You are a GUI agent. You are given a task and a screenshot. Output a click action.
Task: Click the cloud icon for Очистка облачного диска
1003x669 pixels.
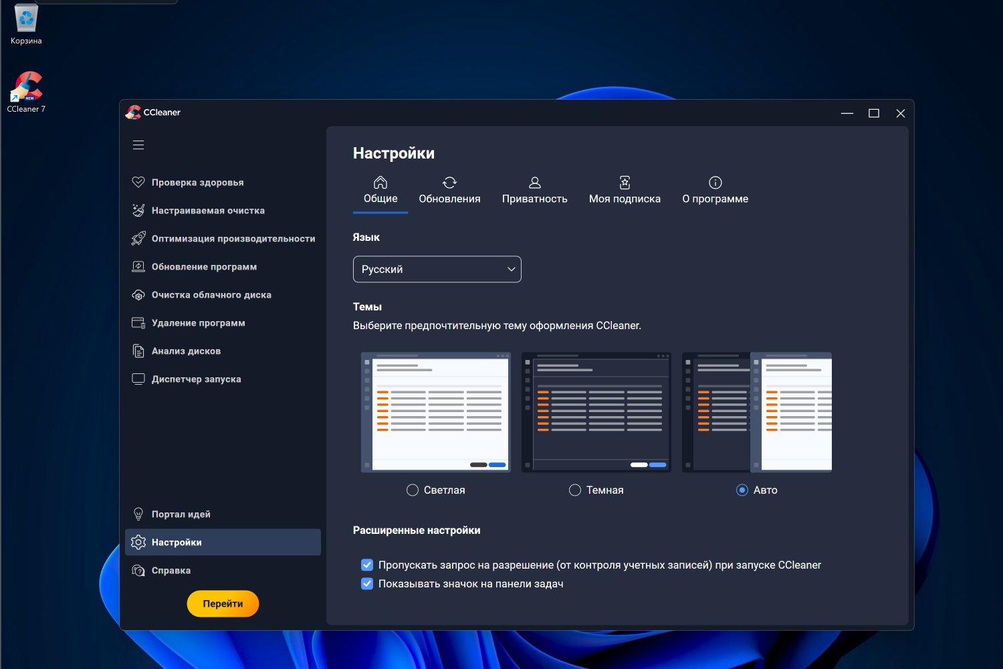138,294
